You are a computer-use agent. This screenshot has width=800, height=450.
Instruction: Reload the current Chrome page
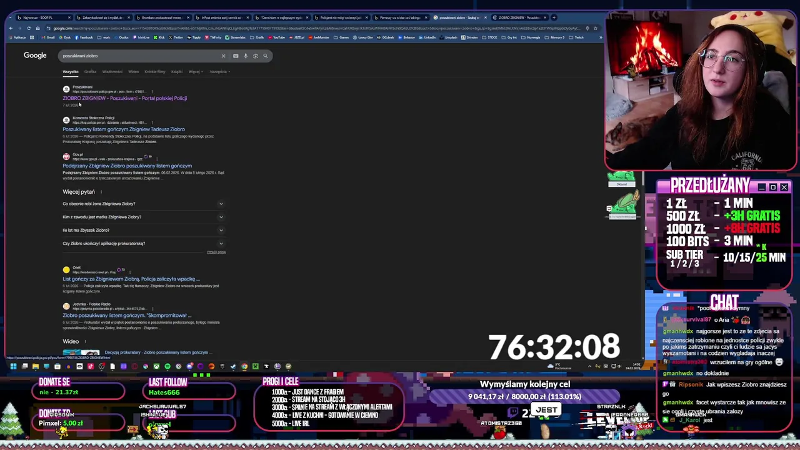point(29,28)
